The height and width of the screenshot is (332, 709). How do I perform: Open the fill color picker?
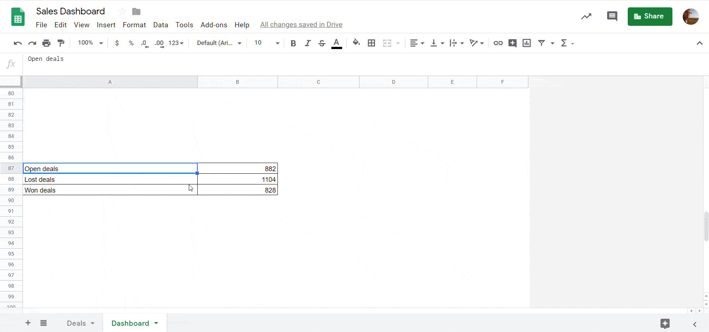click(356, 43)
